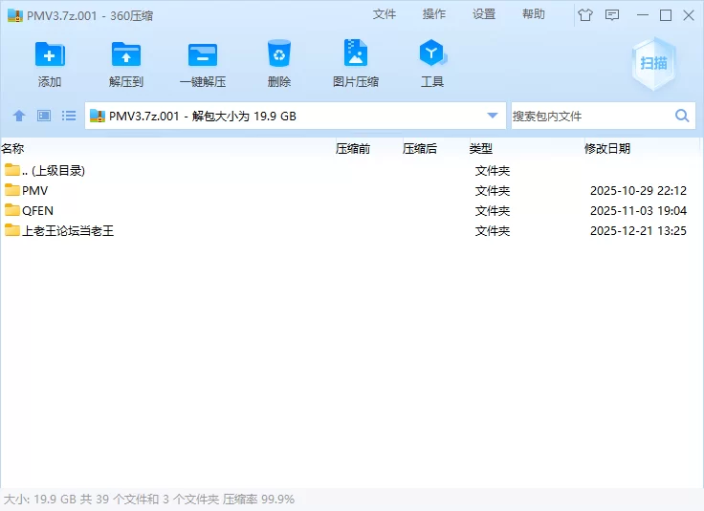Screen dimensions: 704x511
Task: Switch to list view mode
Action: point(69,116)
